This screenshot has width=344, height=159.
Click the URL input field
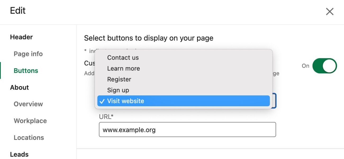point(187,129)
